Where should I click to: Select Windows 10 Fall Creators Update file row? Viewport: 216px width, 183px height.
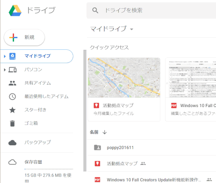[151, 177]
